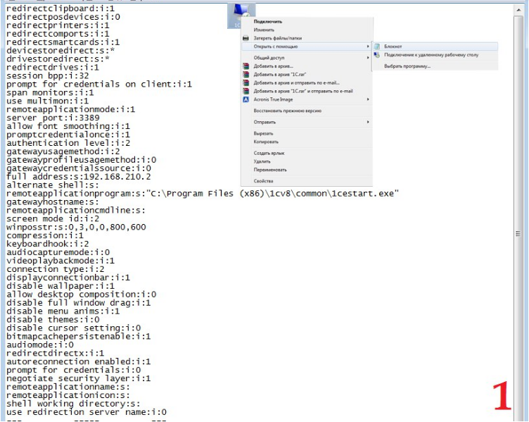Expand the Общий доступ submenu arrow

tap(367, 57)
